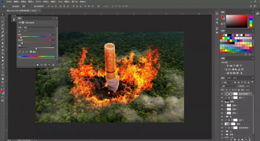Select the Crop tool

[3, 29]
